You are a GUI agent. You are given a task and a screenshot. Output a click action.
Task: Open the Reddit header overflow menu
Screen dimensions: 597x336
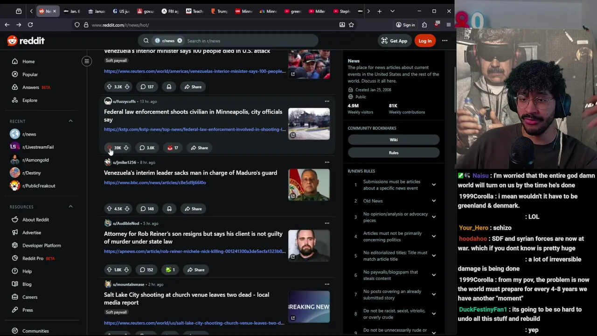(444, 41)
